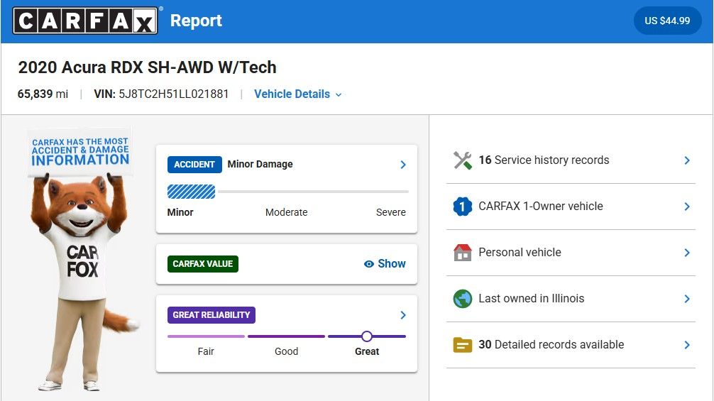
Task: Click the globe icon beside Last owned
Action: [463, 299]
